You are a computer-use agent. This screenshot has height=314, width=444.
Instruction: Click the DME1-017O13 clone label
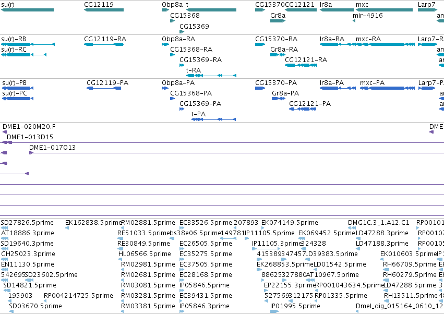tap(52, 148)
